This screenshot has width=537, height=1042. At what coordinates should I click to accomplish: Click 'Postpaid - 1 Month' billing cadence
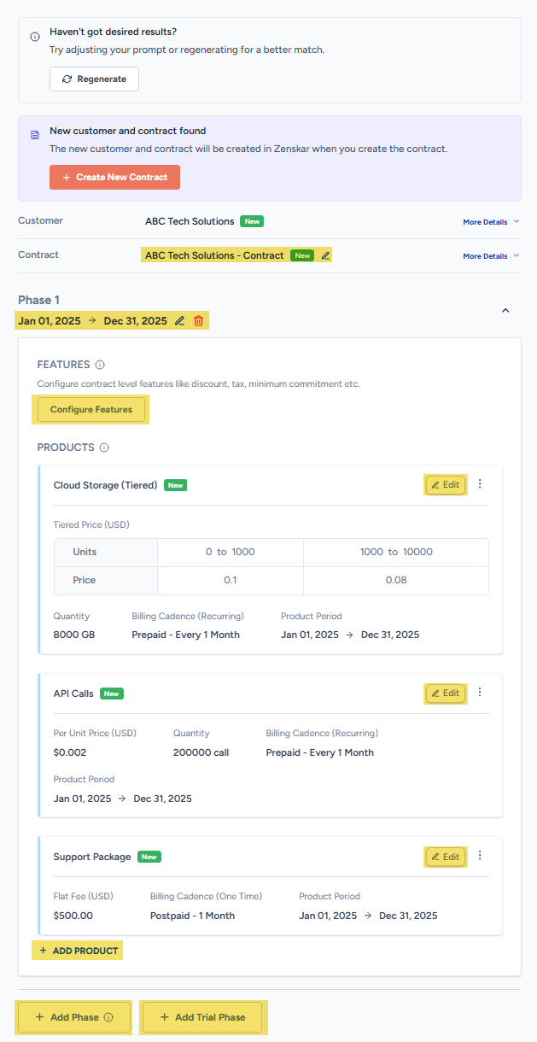click(x=192, y=916)
